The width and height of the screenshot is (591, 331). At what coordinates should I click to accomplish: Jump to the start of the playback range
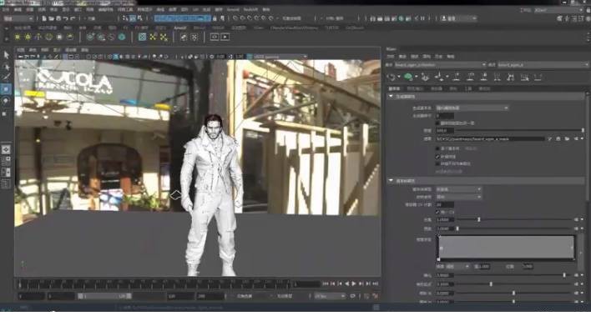click(326, 283)
